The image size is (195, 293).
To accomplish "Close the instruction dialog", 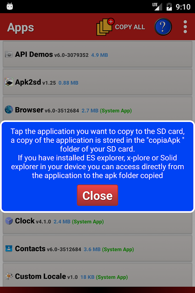I will tap(97, 195).
